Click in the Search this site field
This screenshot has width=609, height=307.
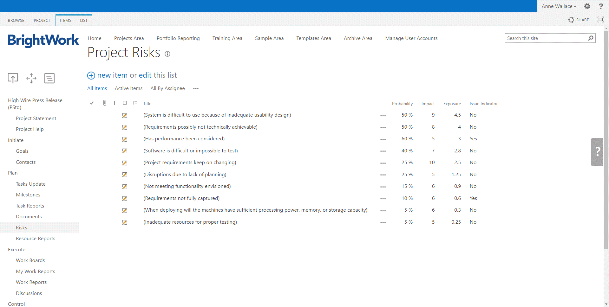[x=546, y=38]
